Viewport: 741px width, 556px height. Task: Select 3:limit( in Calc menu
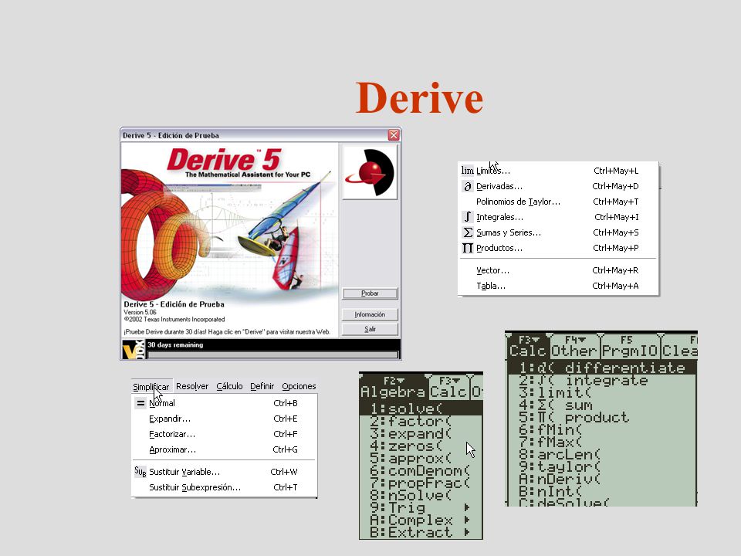[601, 392]
